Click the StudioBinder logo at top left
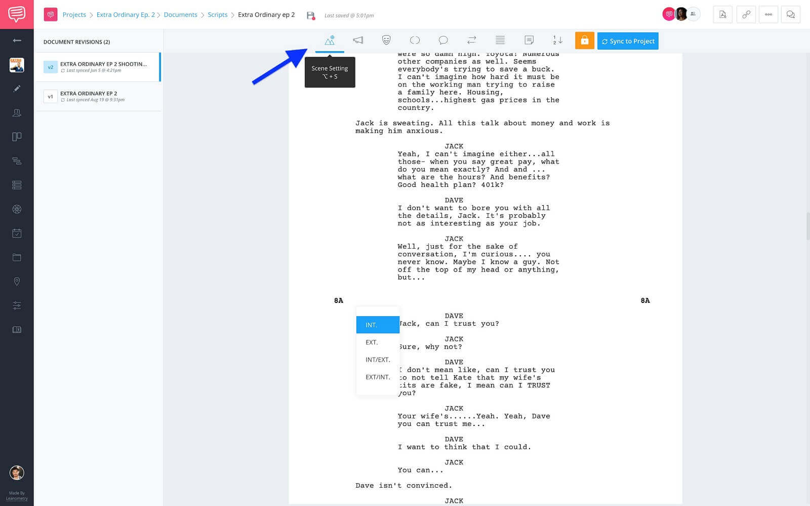Screen dimensions: 810x506 17,14
